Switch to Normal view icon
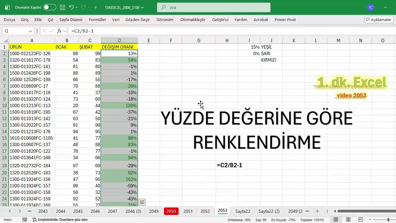Screen dimensions: 396x223 (336, 220)
